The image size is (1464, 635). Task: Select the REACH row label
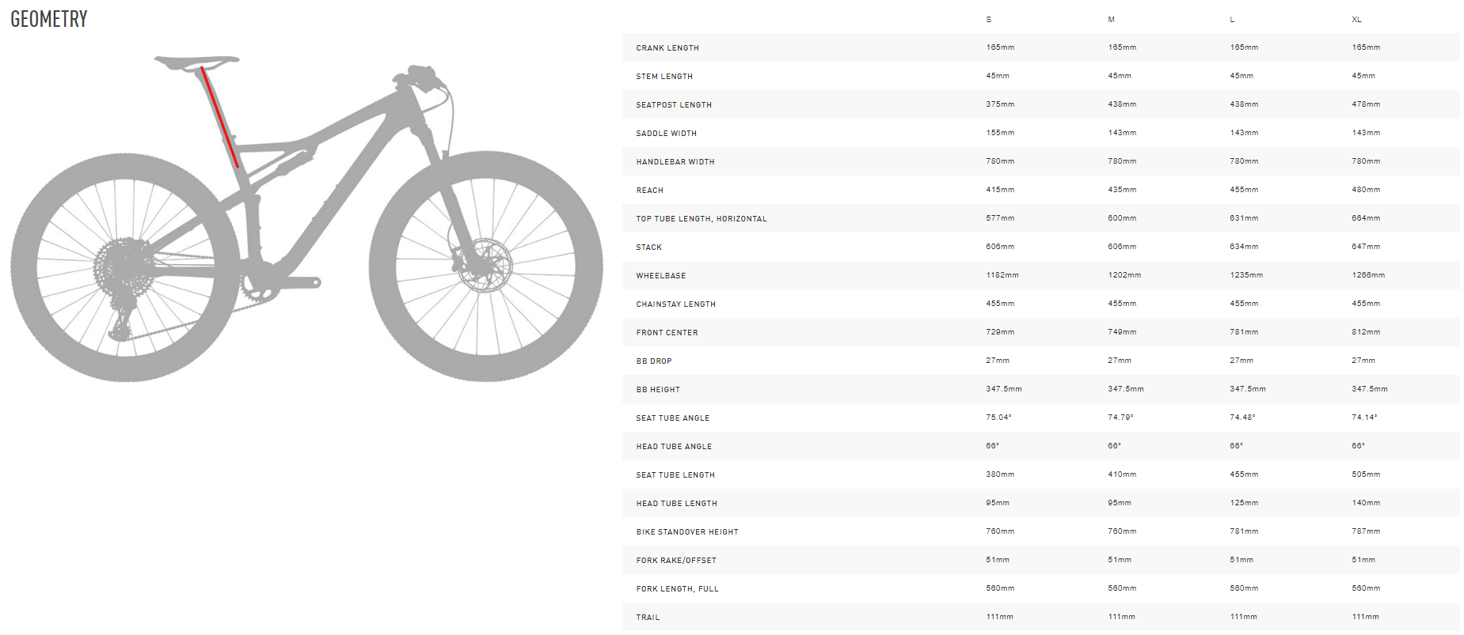(x=650, y=191)
